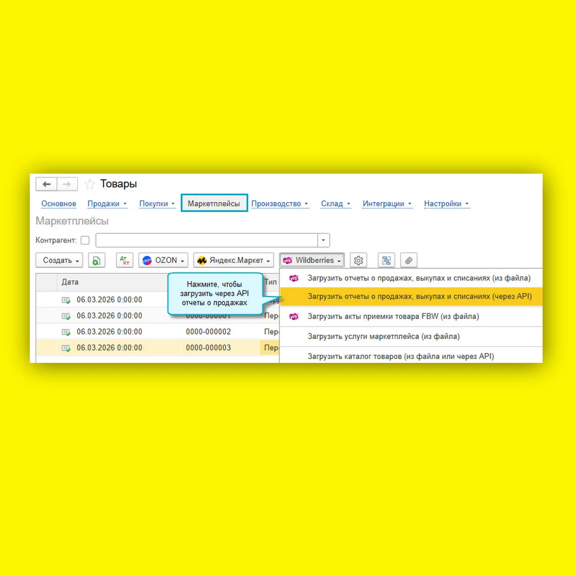
Task: Select Загрузить отчеты о продажах (через API)
Action: click(x=411, y=297)
